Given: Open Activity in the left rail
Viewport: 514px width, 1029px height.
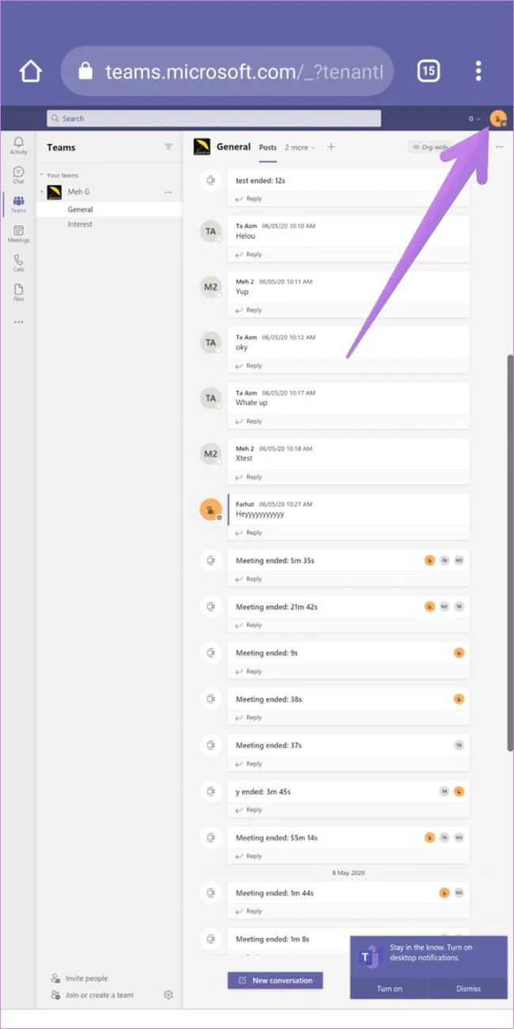Looking at the screenshot, I should [x=18, y=145].
